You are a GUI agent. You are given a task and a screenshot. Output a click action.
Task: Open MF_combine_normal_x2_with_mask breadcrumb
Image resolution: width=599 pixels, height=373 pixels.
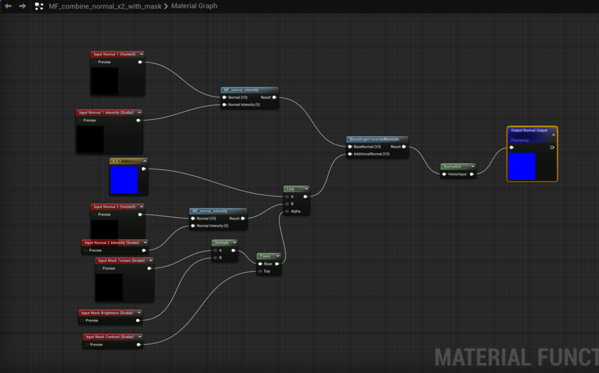105,6
